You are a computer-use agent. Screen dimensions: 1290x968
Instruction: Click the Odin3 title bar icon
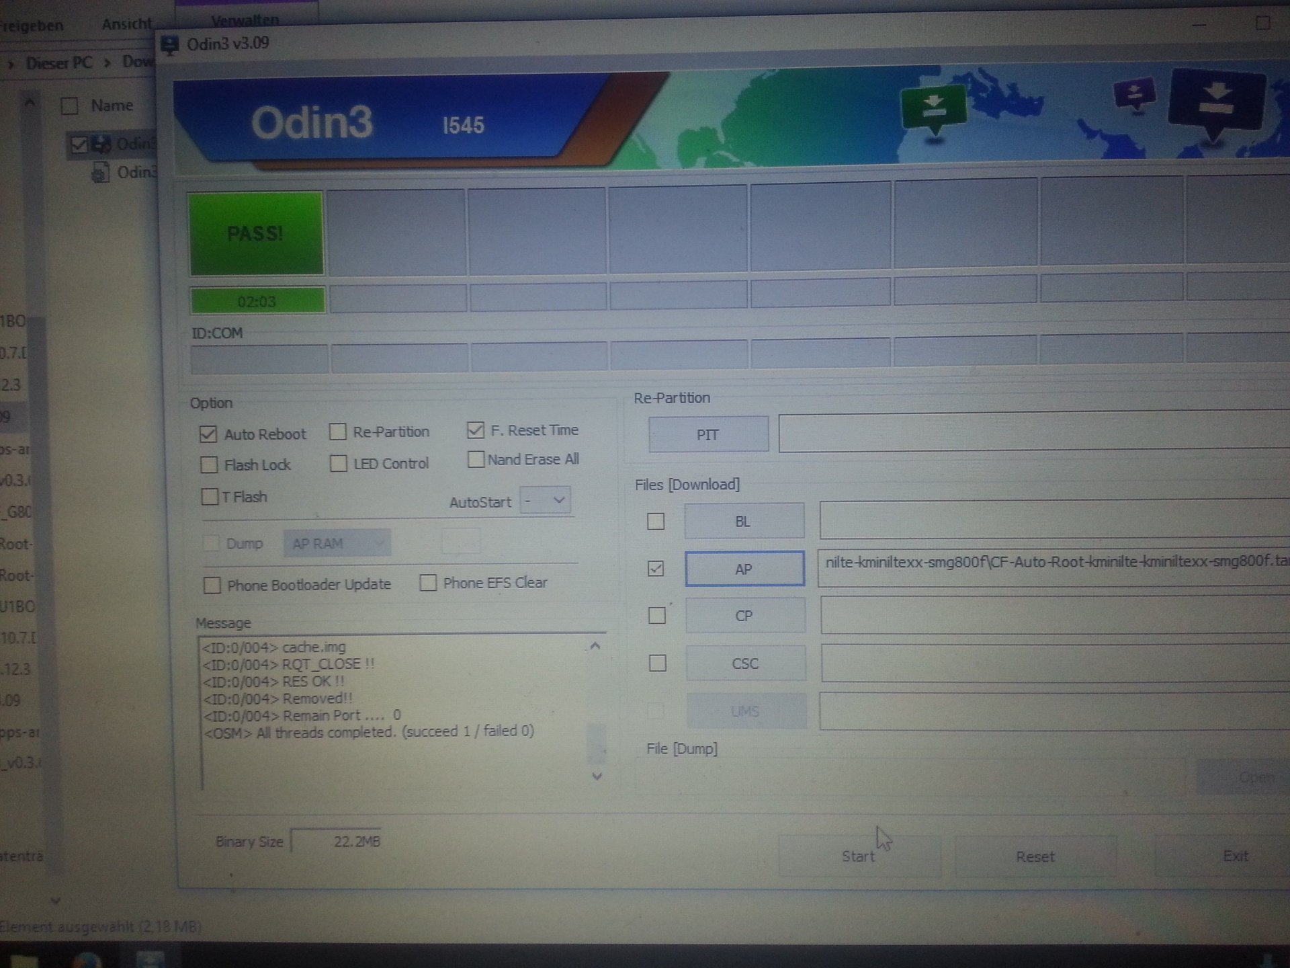(170, 45)
